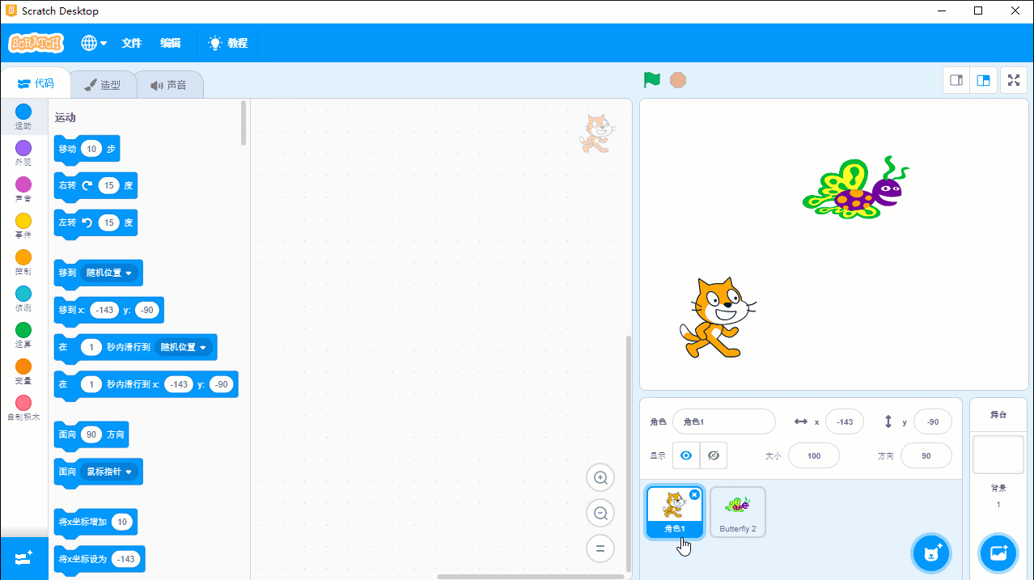Click the 1 seconds value in 滑行到 随机位置 block
1034x580 pixels.
pos(91,347)
